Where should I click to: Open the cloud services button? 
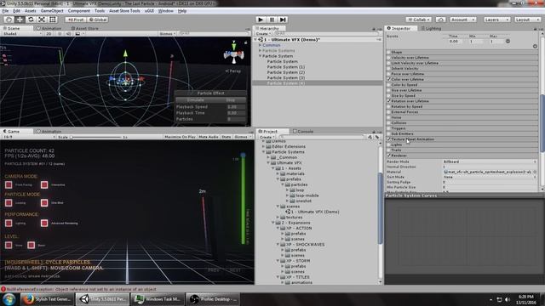[440, 20]
